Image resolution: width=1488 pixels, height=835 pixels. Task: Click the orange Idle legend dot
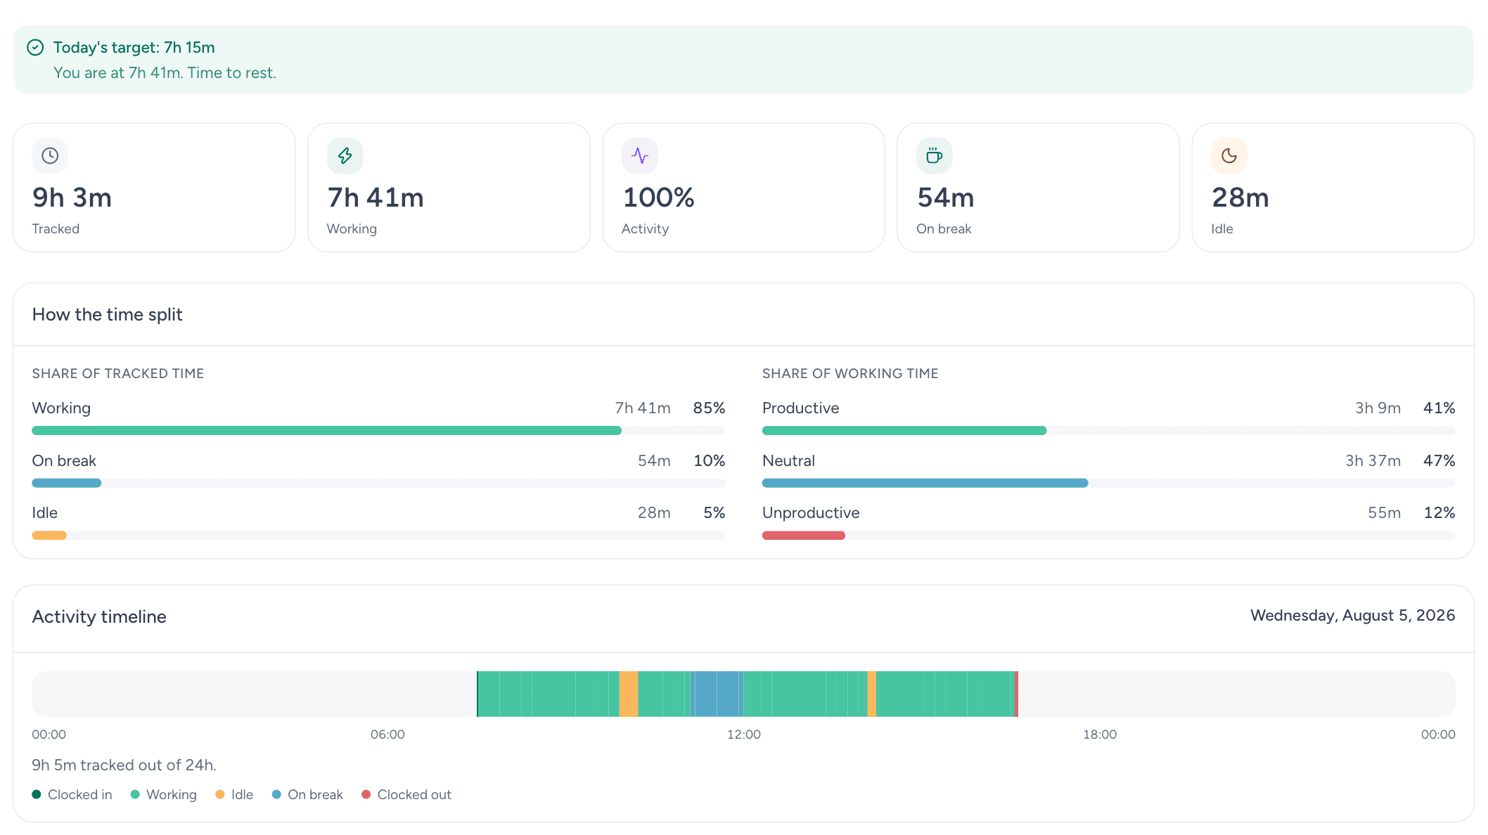click(x=220, y=794)
